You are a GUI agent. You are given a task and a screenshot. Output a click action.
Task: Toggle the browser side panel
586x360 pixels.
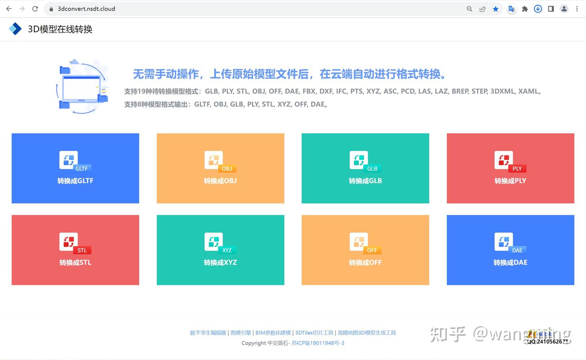coord(551,9)
